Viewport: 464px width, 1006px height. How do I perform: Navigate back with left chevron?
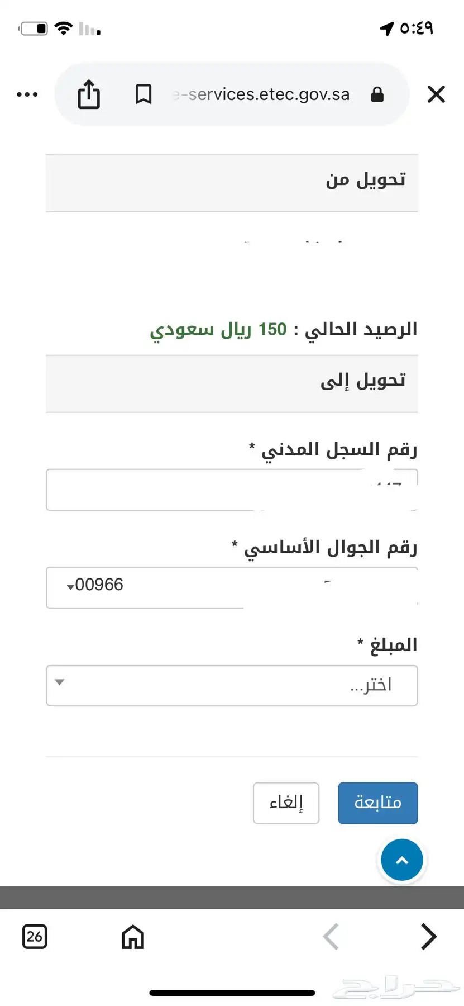click(331, 936)
